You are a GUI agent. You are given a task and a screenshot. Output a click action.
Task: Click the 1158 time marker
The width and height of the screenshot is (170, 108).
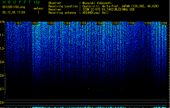(x=132, y=23)
